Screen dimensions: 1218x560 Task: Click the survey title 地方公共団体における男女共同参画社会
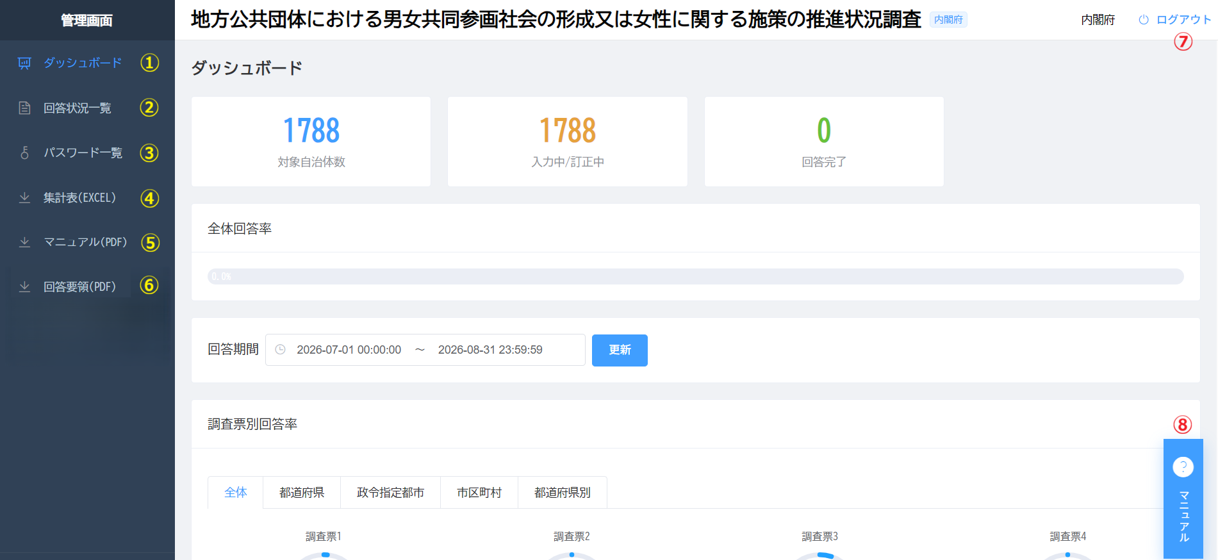pyautogui.click(x=556, y=20)
